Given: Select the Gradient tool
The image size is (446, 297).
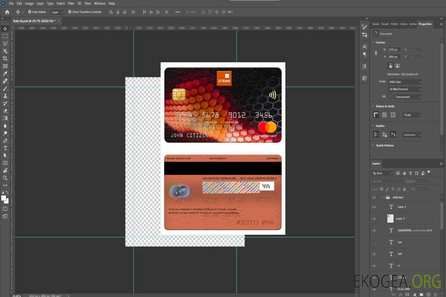Looking at the screenshot, I should coord(5,118).
